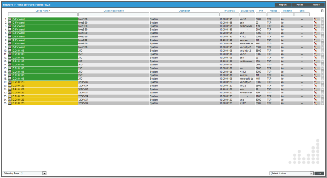
Task: Check the checkbox for row 7
Action: pos(323,40)
